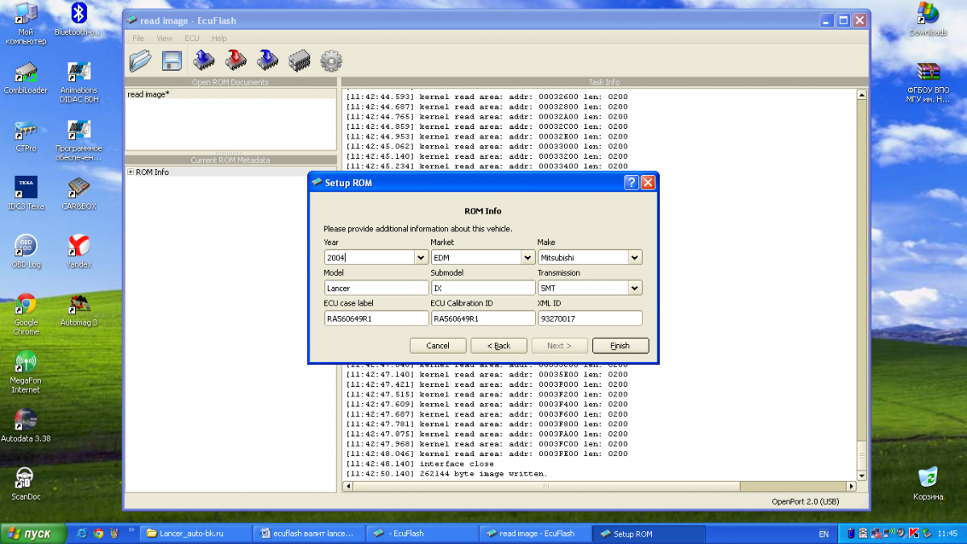
Task: Select the Autodata 3.38 desktop icon
Action: tap(26, 426)
